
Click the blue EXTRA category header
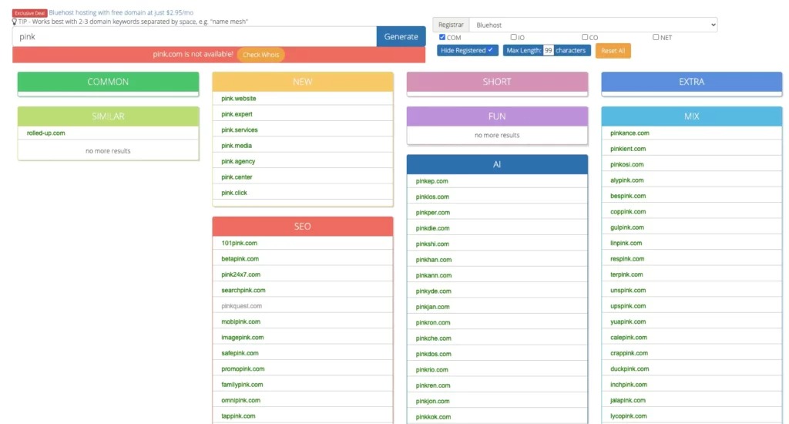click(691, 82)
